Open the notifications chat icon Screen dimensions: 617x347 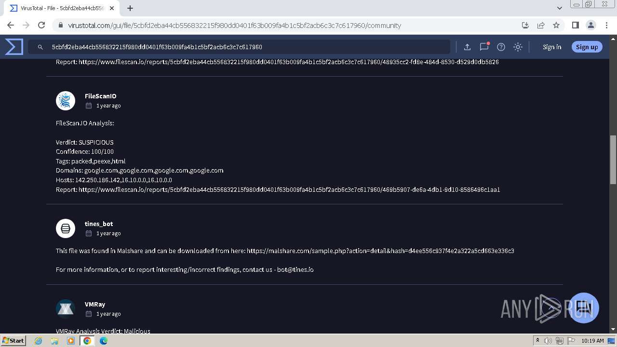point(484,47)
